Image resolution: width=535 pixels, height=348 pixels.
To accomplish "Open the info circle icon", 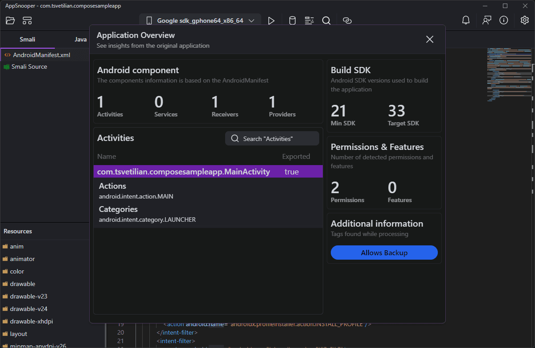I will click(503, 20).
